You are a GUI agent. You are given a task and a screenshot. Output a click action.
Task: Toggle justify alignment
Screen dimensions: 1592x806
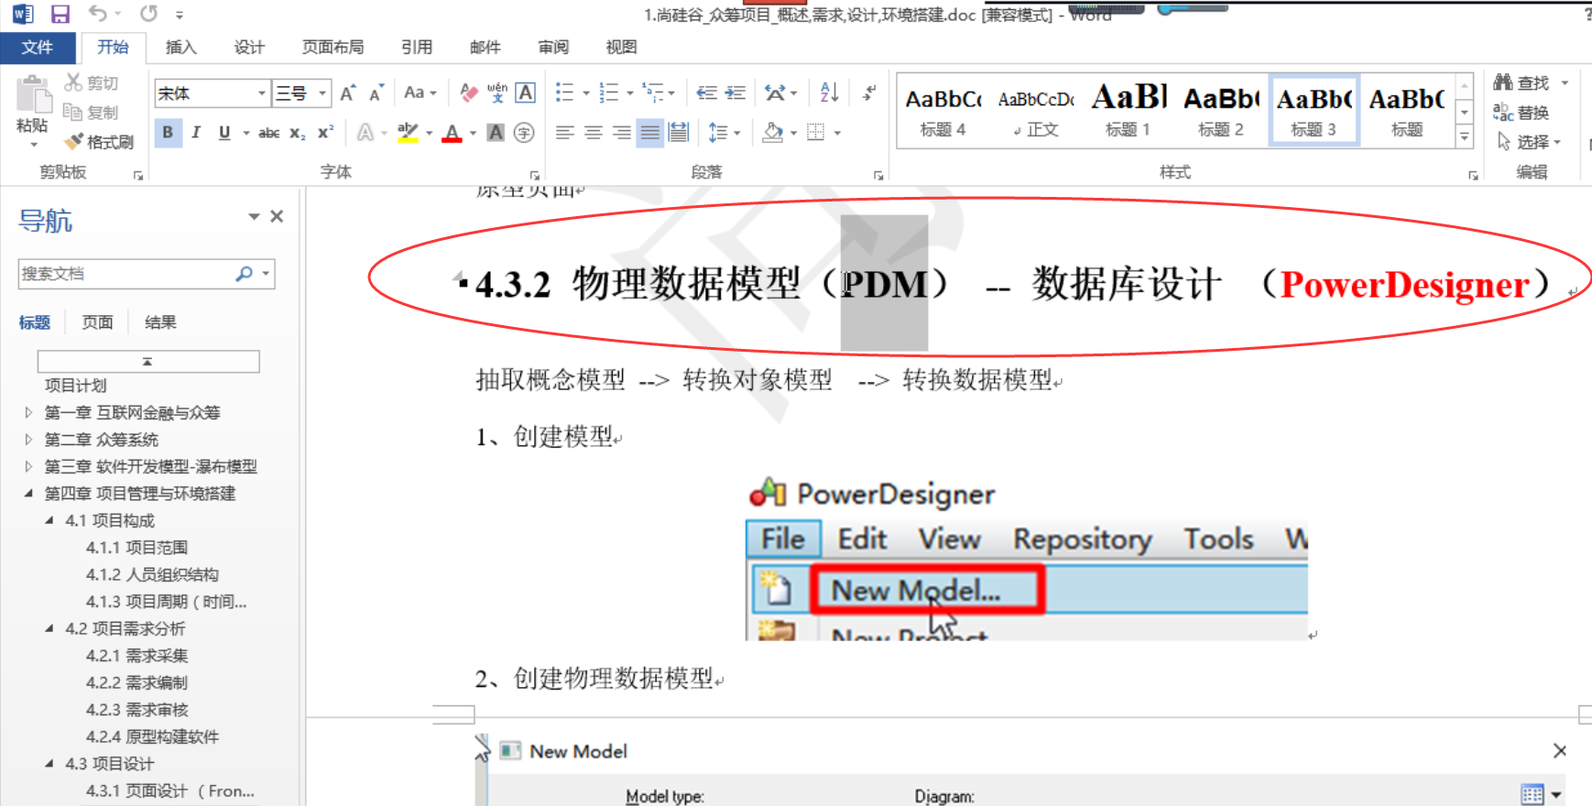(x=650, y=133)
